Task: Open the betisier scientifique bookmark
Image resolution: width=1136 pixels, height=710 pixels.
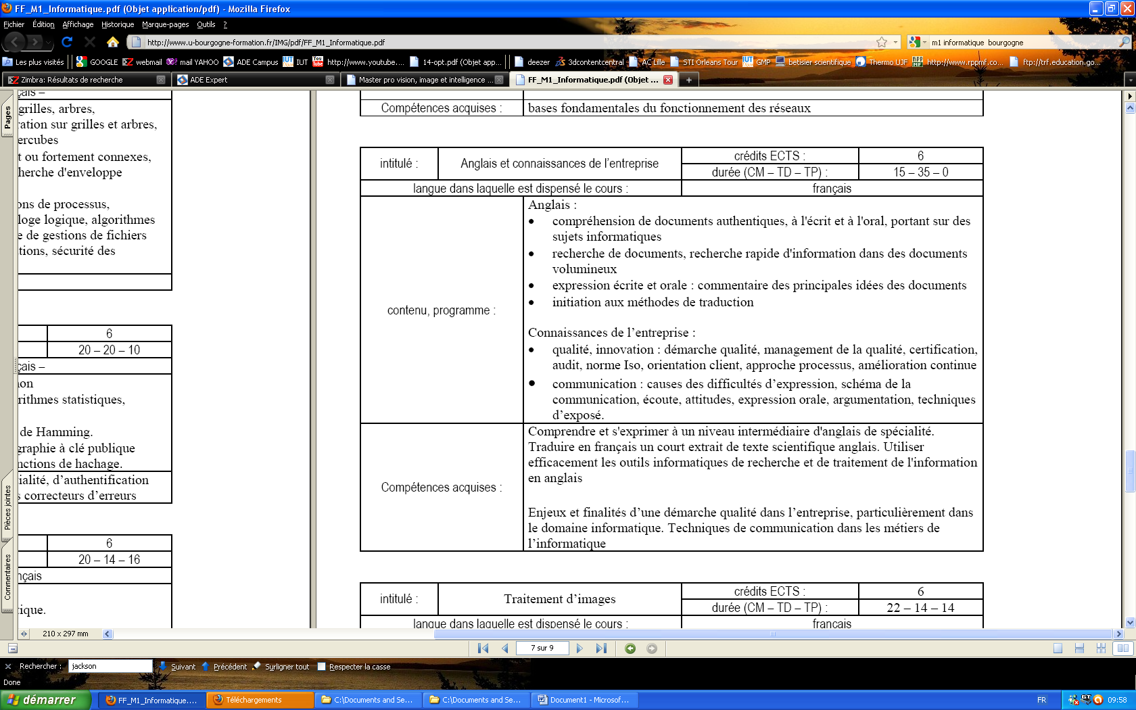Action: pos(813,62)
